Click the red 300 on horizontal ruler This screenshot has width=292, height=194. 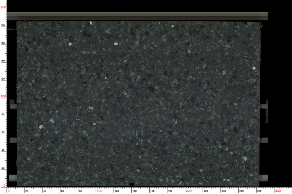pos(278,191)
